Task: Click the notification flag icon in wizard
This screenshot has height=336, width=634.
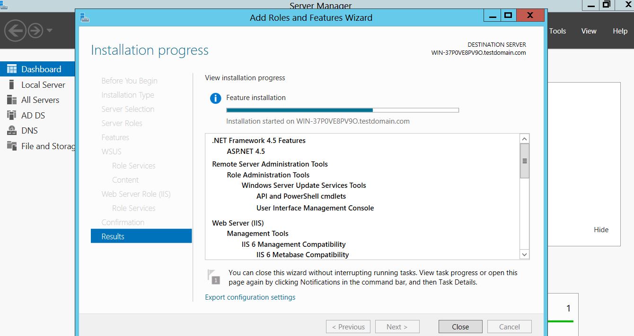Action: click(x=214, y=277)
